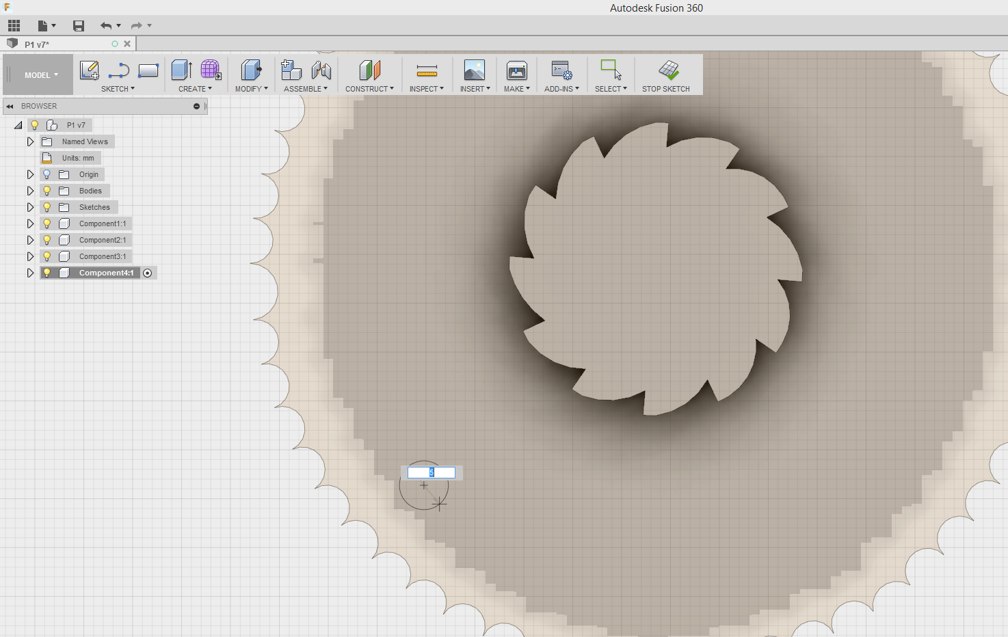Select the Insert image icon

coord(475,70)
